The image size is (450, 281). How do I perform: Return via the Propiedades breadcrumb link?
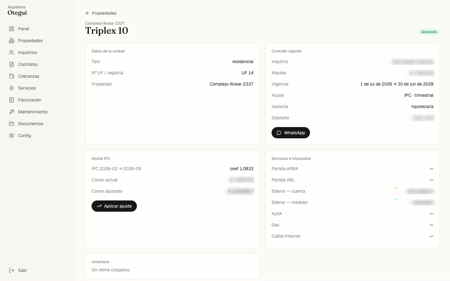[x=101, y=13]
